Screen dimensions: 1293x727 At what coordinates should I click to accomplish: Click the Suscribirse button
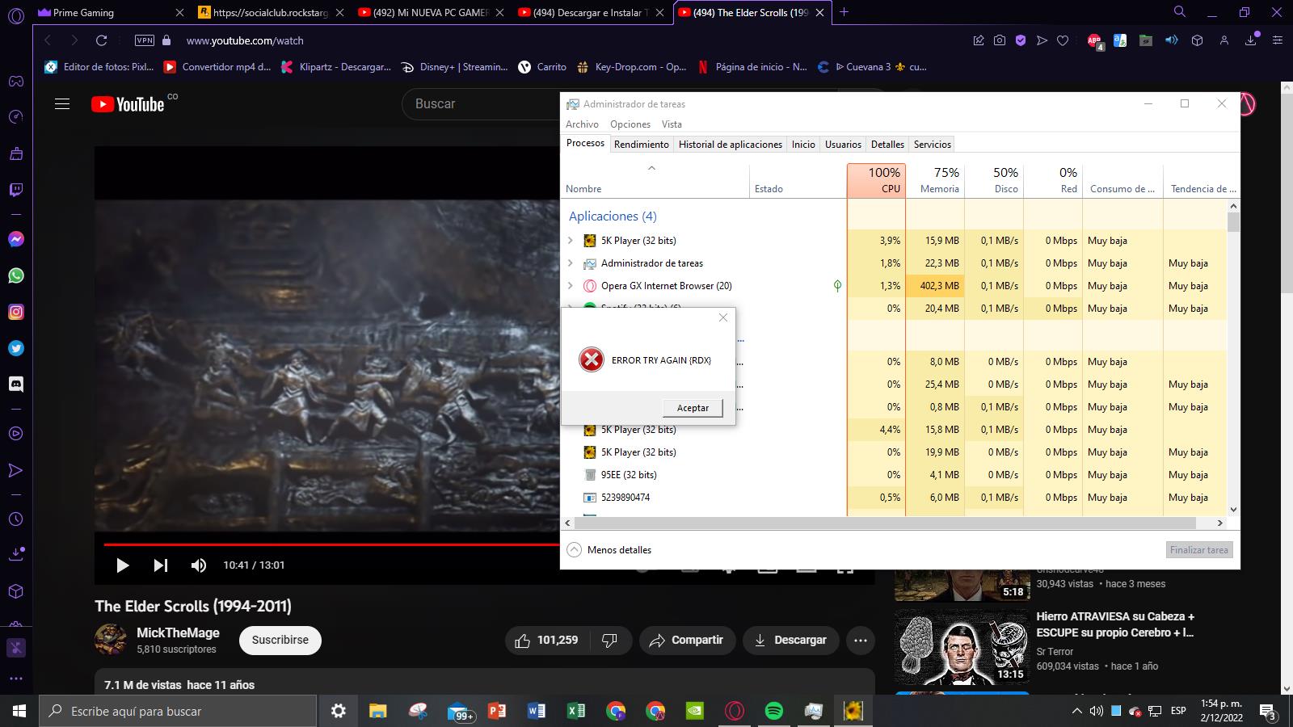click(280, 640)
